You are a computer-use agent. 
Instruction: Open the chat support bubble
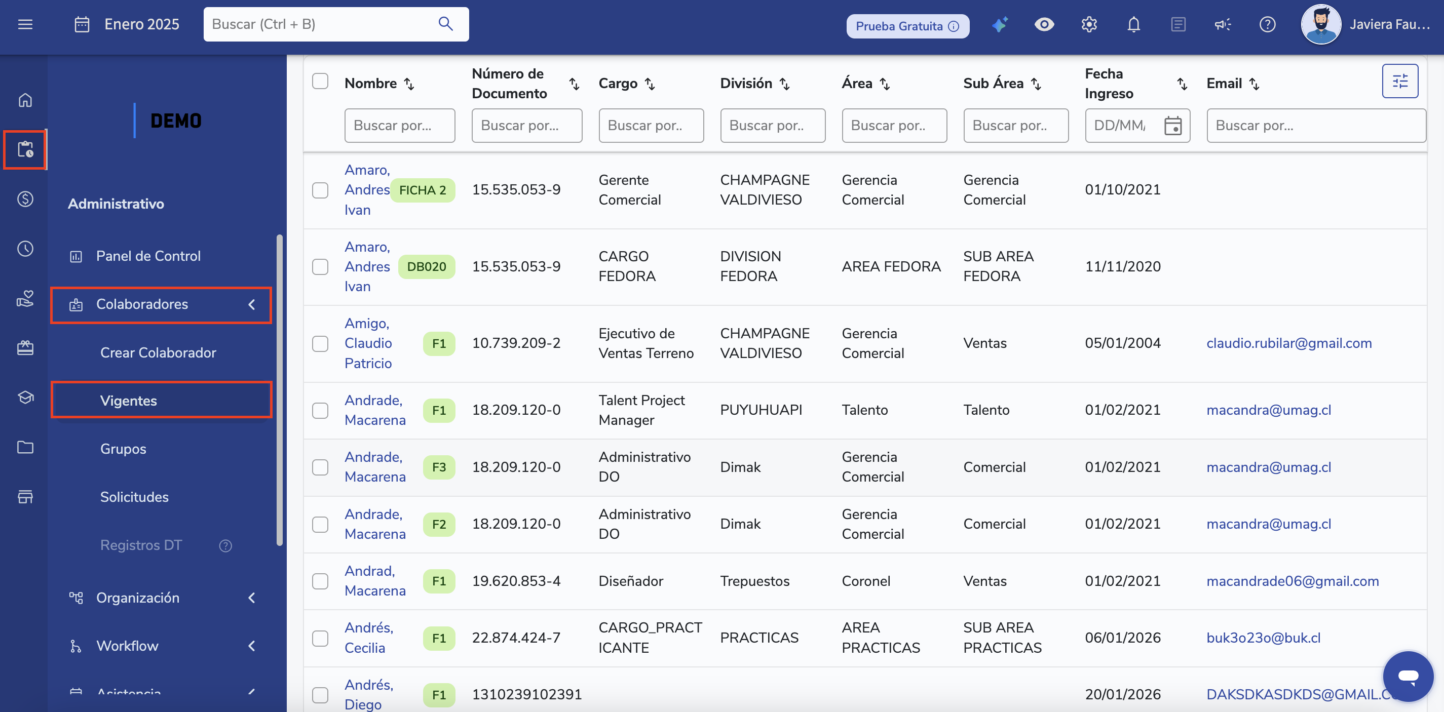pyautogui.click(x=1408, y=676)
